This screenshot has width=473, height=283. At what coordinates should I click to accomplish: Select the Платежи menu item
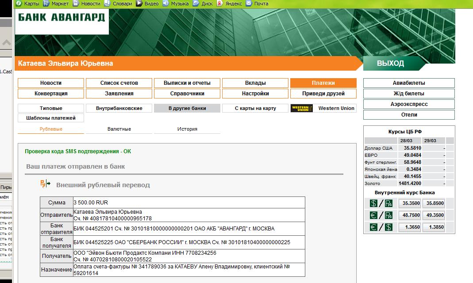click(323, 83)
